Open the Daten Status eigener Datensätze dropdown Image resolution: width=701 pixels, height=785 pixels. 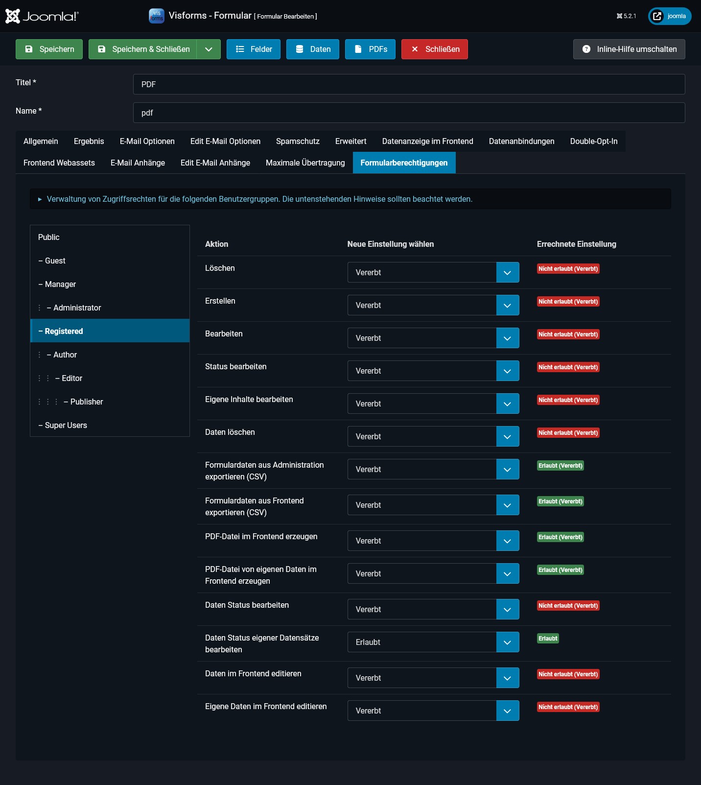click(x=433, y=642)
